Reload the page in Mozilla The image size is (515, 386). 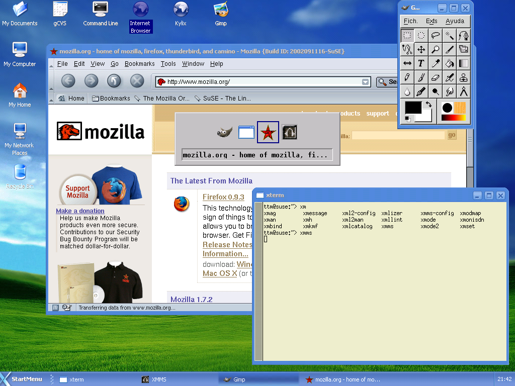(x=114, y=81)
